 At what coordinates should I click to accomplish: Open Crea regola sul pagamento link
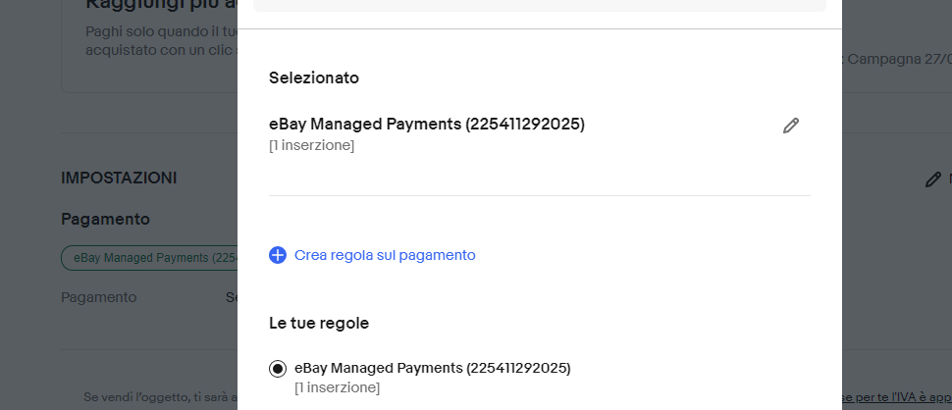click(x=385, y=255)
